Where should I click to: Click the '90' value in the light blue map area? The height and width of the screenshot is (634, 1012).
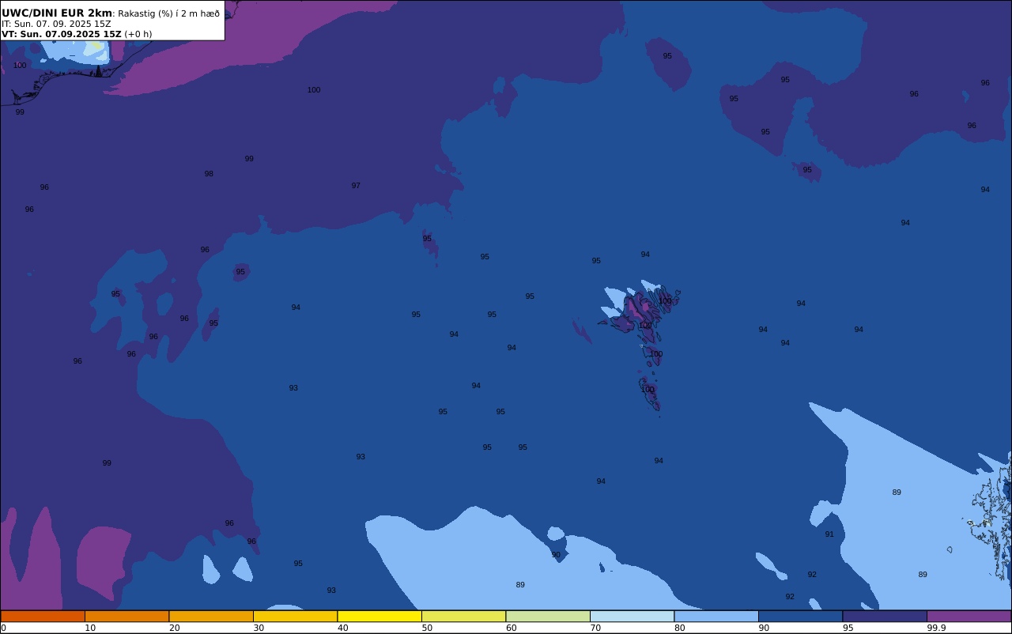[556, 555]
